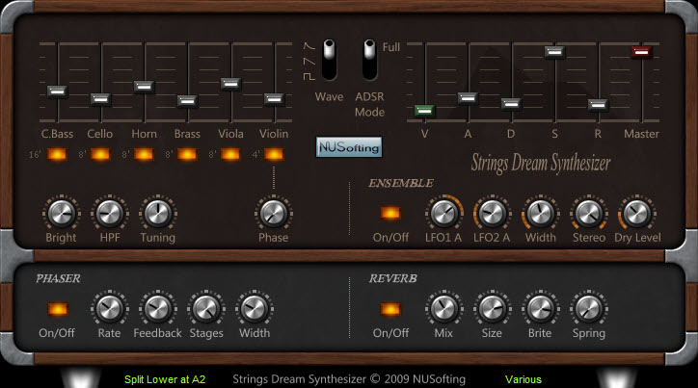Click the Phaser Feedback knob

point(157,308)
